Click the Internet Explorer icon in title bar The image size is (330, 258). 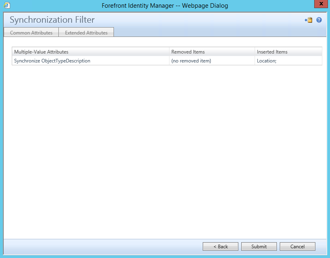[7, 5]
